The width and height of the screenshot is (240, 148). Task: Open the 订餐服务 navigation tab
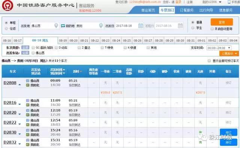(x=187, y=10)
